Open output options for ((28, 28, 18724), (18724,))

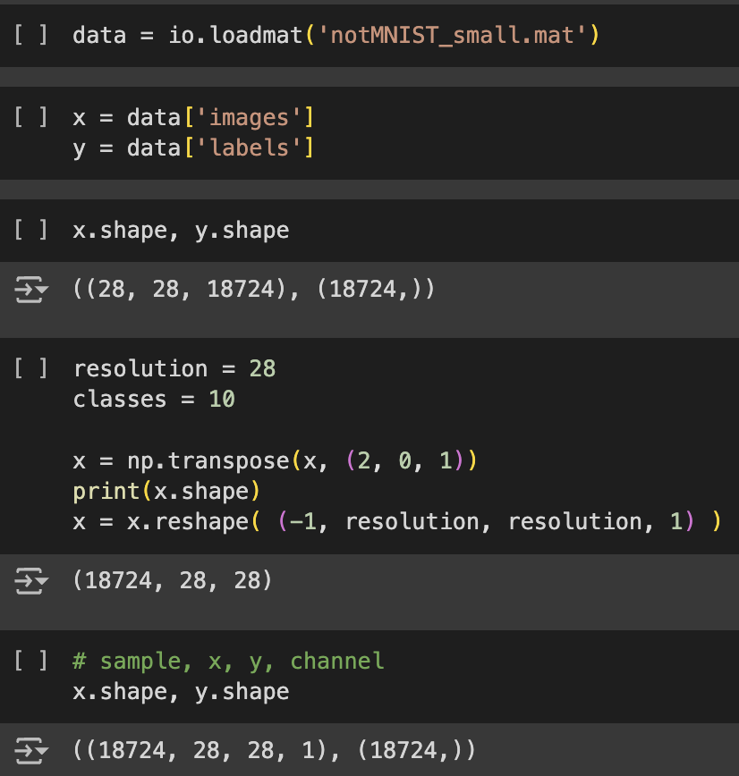pos(31,290)
